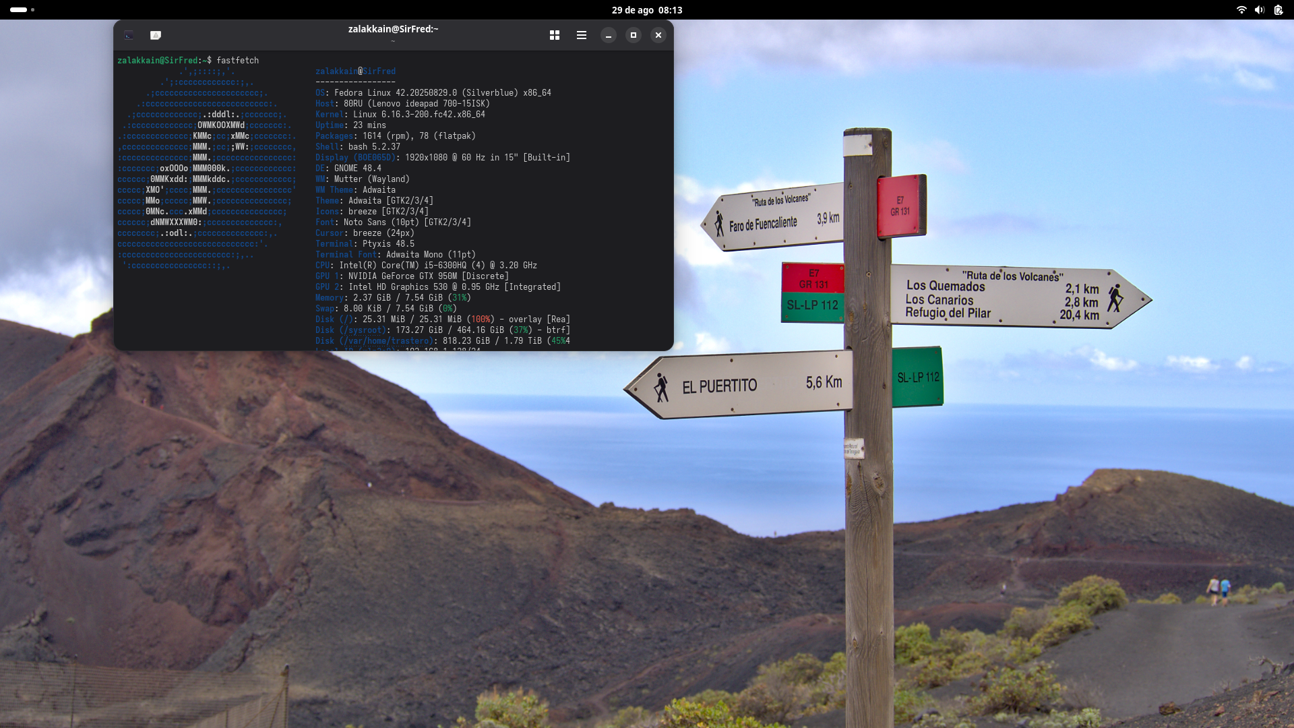Click the fastfetch command in the prompt
1294x728 pixels.
(x=237, y=60)
